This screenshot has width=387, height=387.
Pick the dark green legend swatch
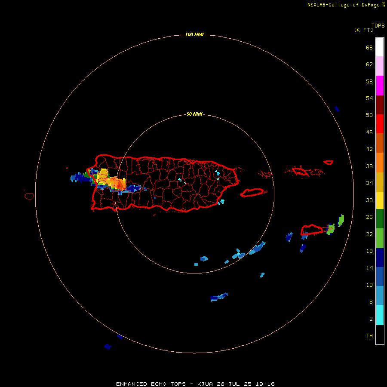(x=380, y=219)
